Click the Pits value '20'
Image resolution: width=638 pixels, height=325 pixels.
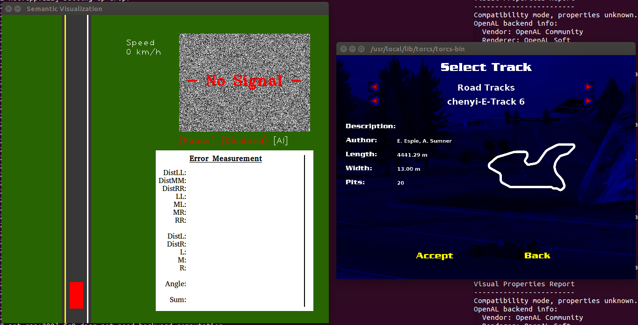coord(400,183)
